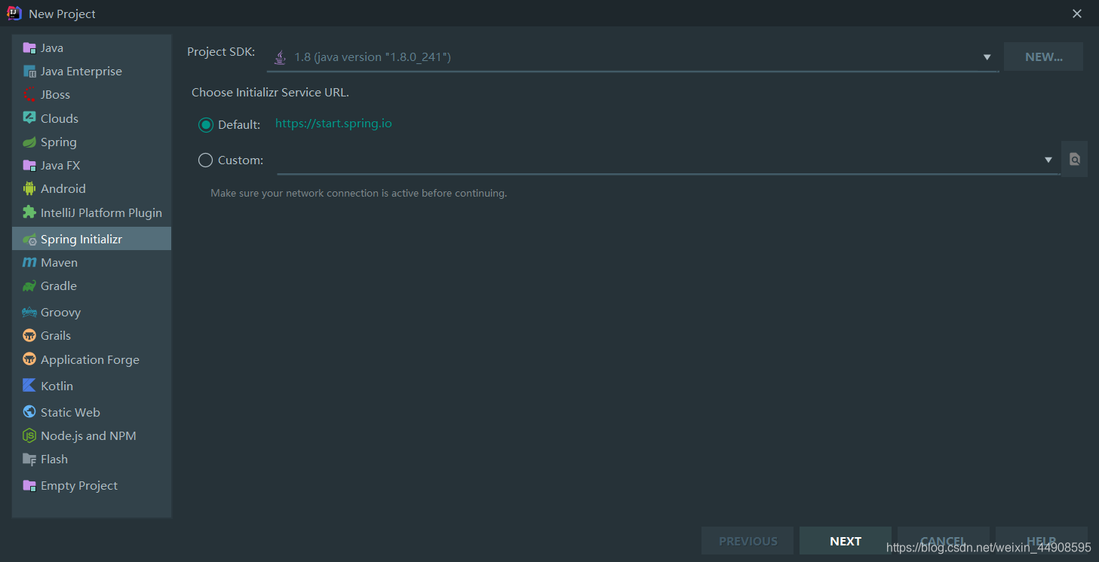Click the IntelliJ IDEA logo in title bar
Viewport: 1099px width, 562px height.
point(14,13)
